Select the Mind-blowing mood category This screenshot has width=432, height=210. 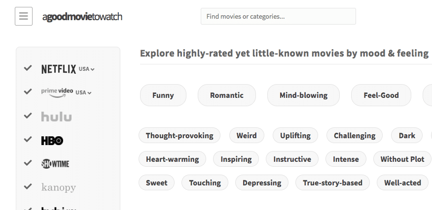point(303,95)
